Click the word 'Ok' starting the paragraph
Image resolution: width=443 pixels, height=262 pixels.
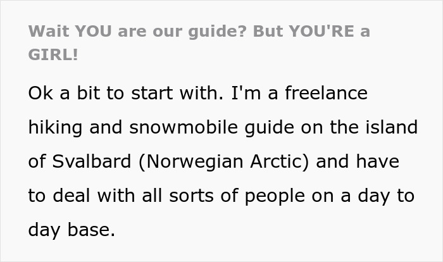(x=41, y=93)
